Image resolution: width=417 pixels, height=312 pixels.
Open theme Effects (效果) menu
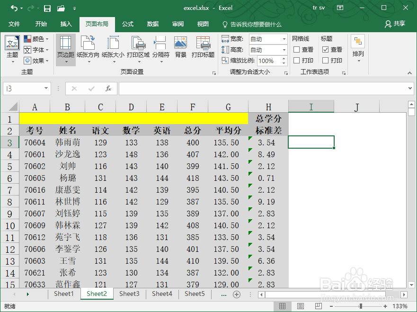coord(36,61)
